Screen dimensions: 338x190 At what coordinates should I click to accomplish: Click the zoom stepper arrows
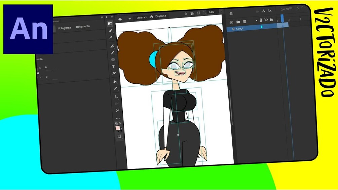point(204,12)
